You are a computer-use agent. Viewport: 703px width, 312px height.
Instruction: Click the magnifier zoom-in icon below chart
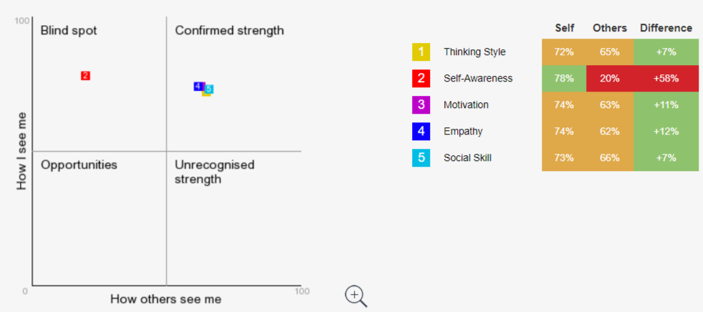pos(356,296)
